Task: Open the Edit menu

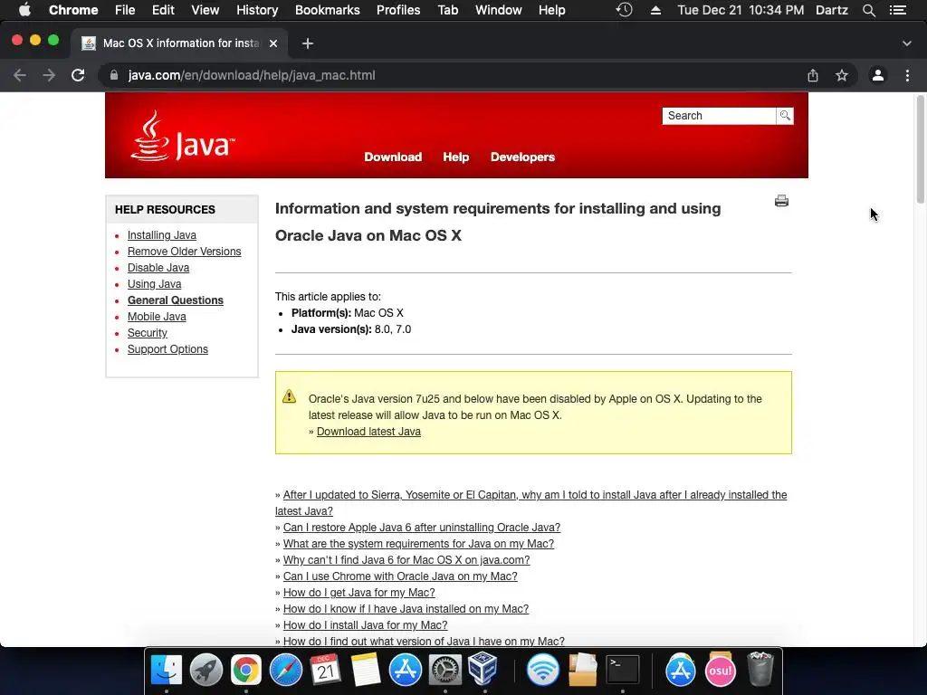Action: 163,10
